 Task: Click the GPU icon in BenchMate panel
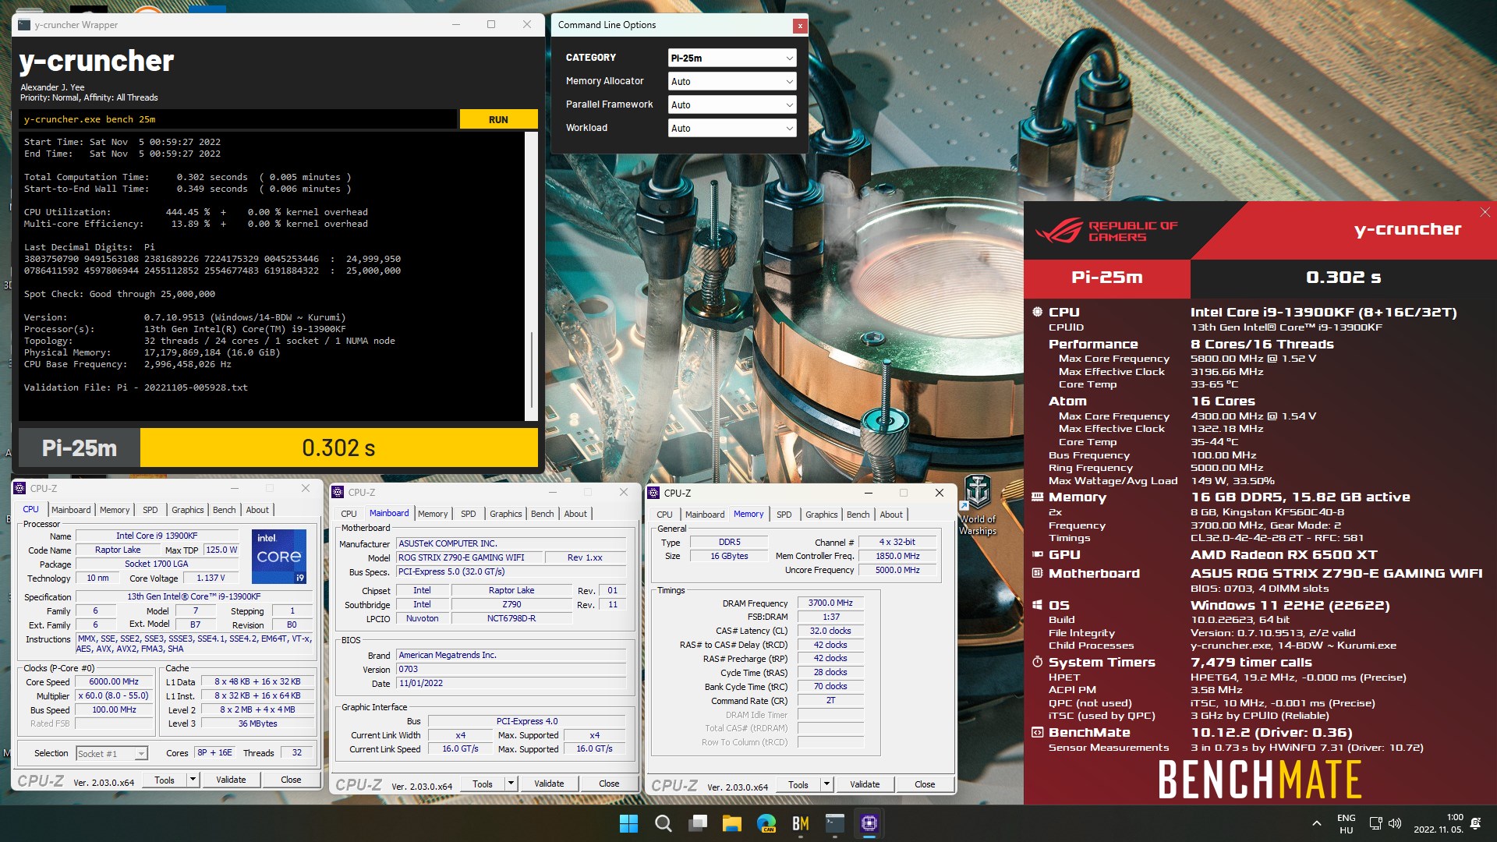pos(1037,554)
